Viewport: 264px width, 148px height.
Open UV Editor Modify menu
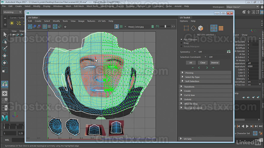(x=56, y=21)
